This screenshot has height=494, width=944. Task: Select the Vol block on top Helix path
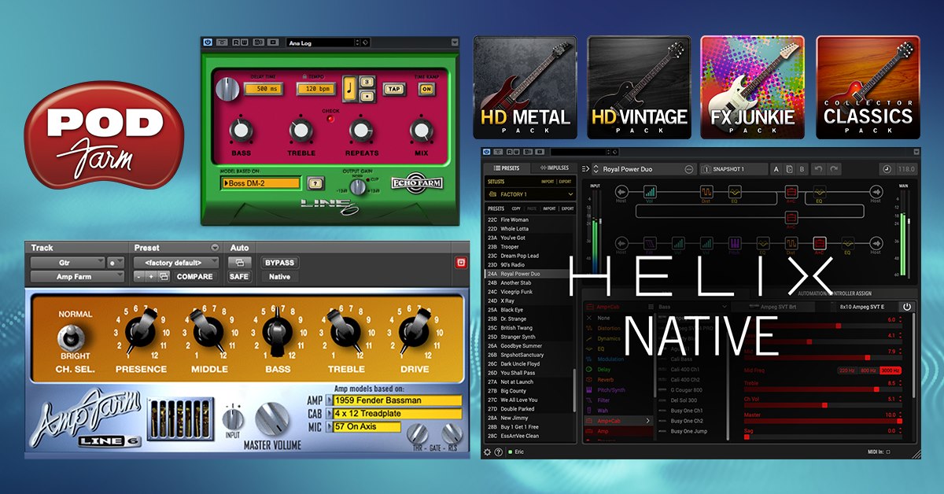[x=650, y=191]
